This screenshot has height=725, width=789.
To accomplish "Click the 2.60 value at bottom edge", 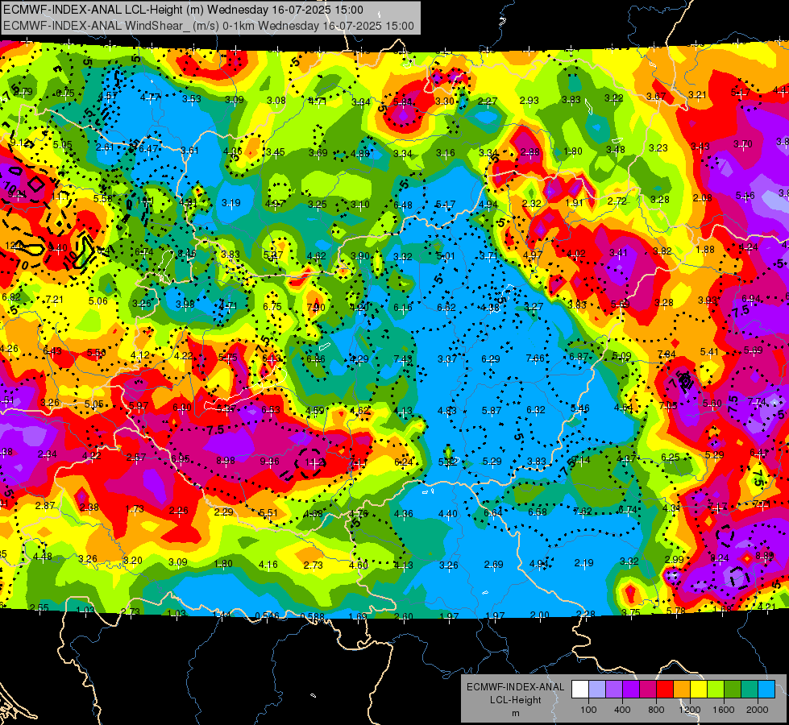I will [x=404, y=616].
